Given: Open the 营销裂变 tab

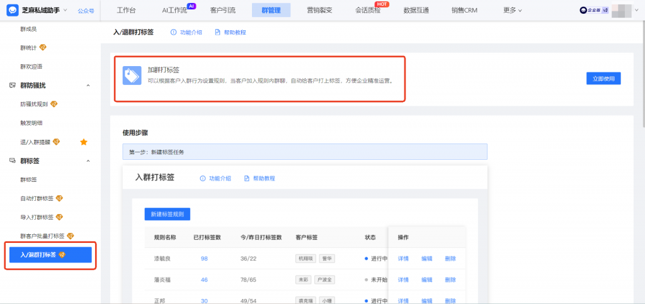Looking at the screenshot, I should point(319,10).
